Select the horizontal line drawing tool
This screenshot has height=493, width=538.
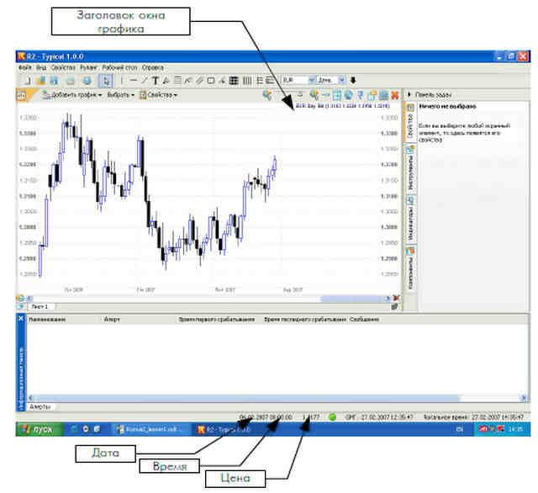coord(133,81)
